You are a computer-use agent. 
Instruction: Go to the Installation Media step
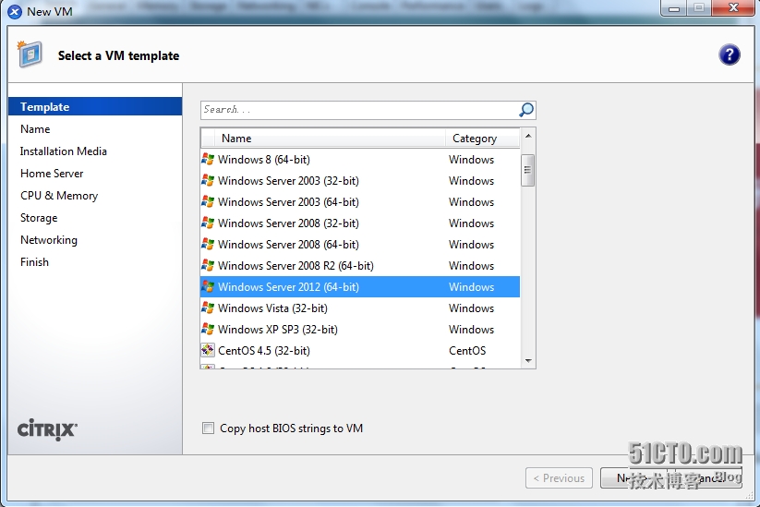64,151
